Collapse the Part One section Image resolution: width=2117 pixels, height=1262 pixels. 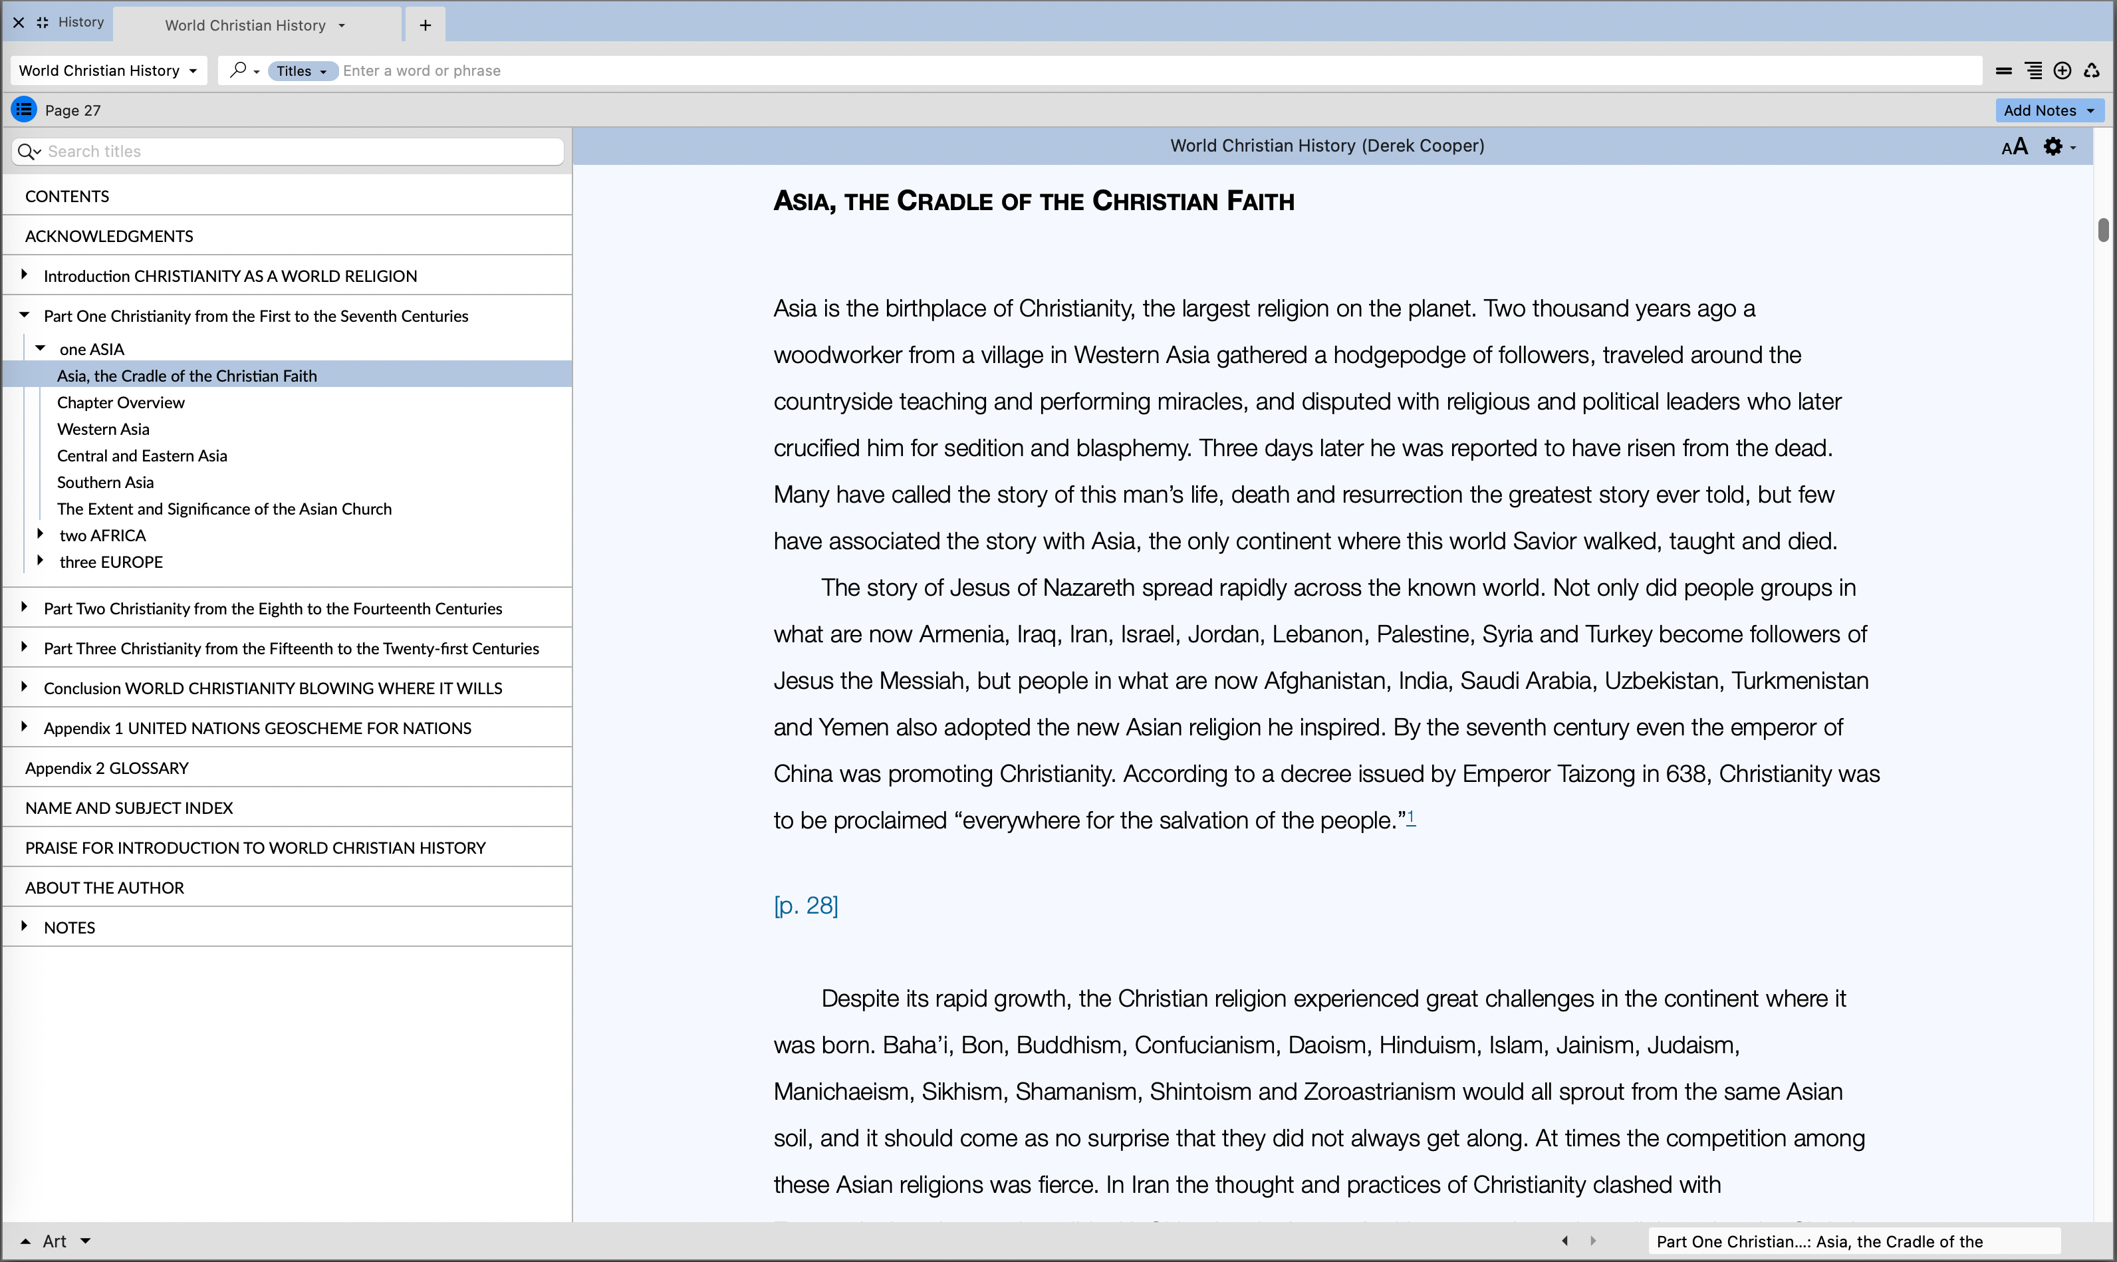pos(24,315)
